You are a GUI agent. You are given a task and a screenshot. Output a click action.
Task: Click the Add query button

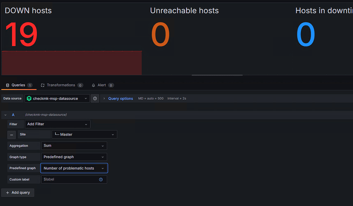pos(18,193)
